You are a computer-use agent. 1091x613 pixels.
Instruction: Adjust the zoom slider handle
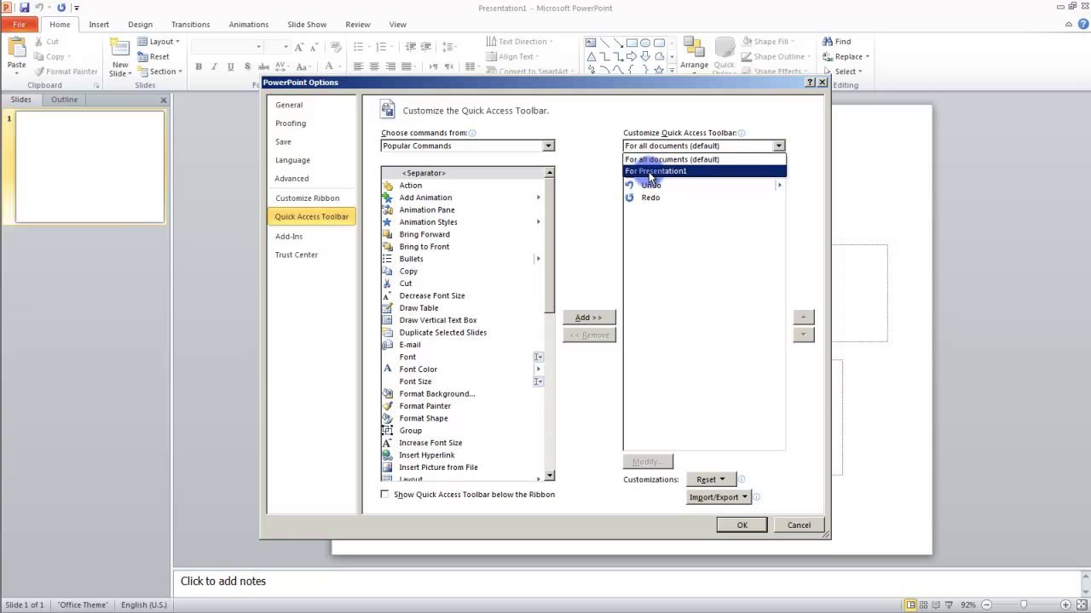pos(1025,604)
